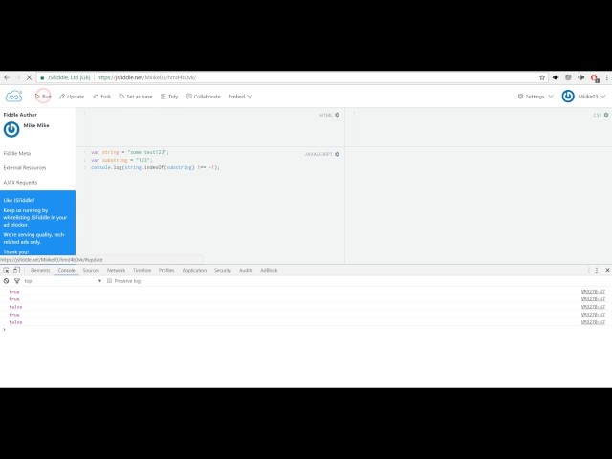The height and width of the screenshot is (459, 612).
Task: Expand the AJAX Requests section
Action: coord(20,183)
